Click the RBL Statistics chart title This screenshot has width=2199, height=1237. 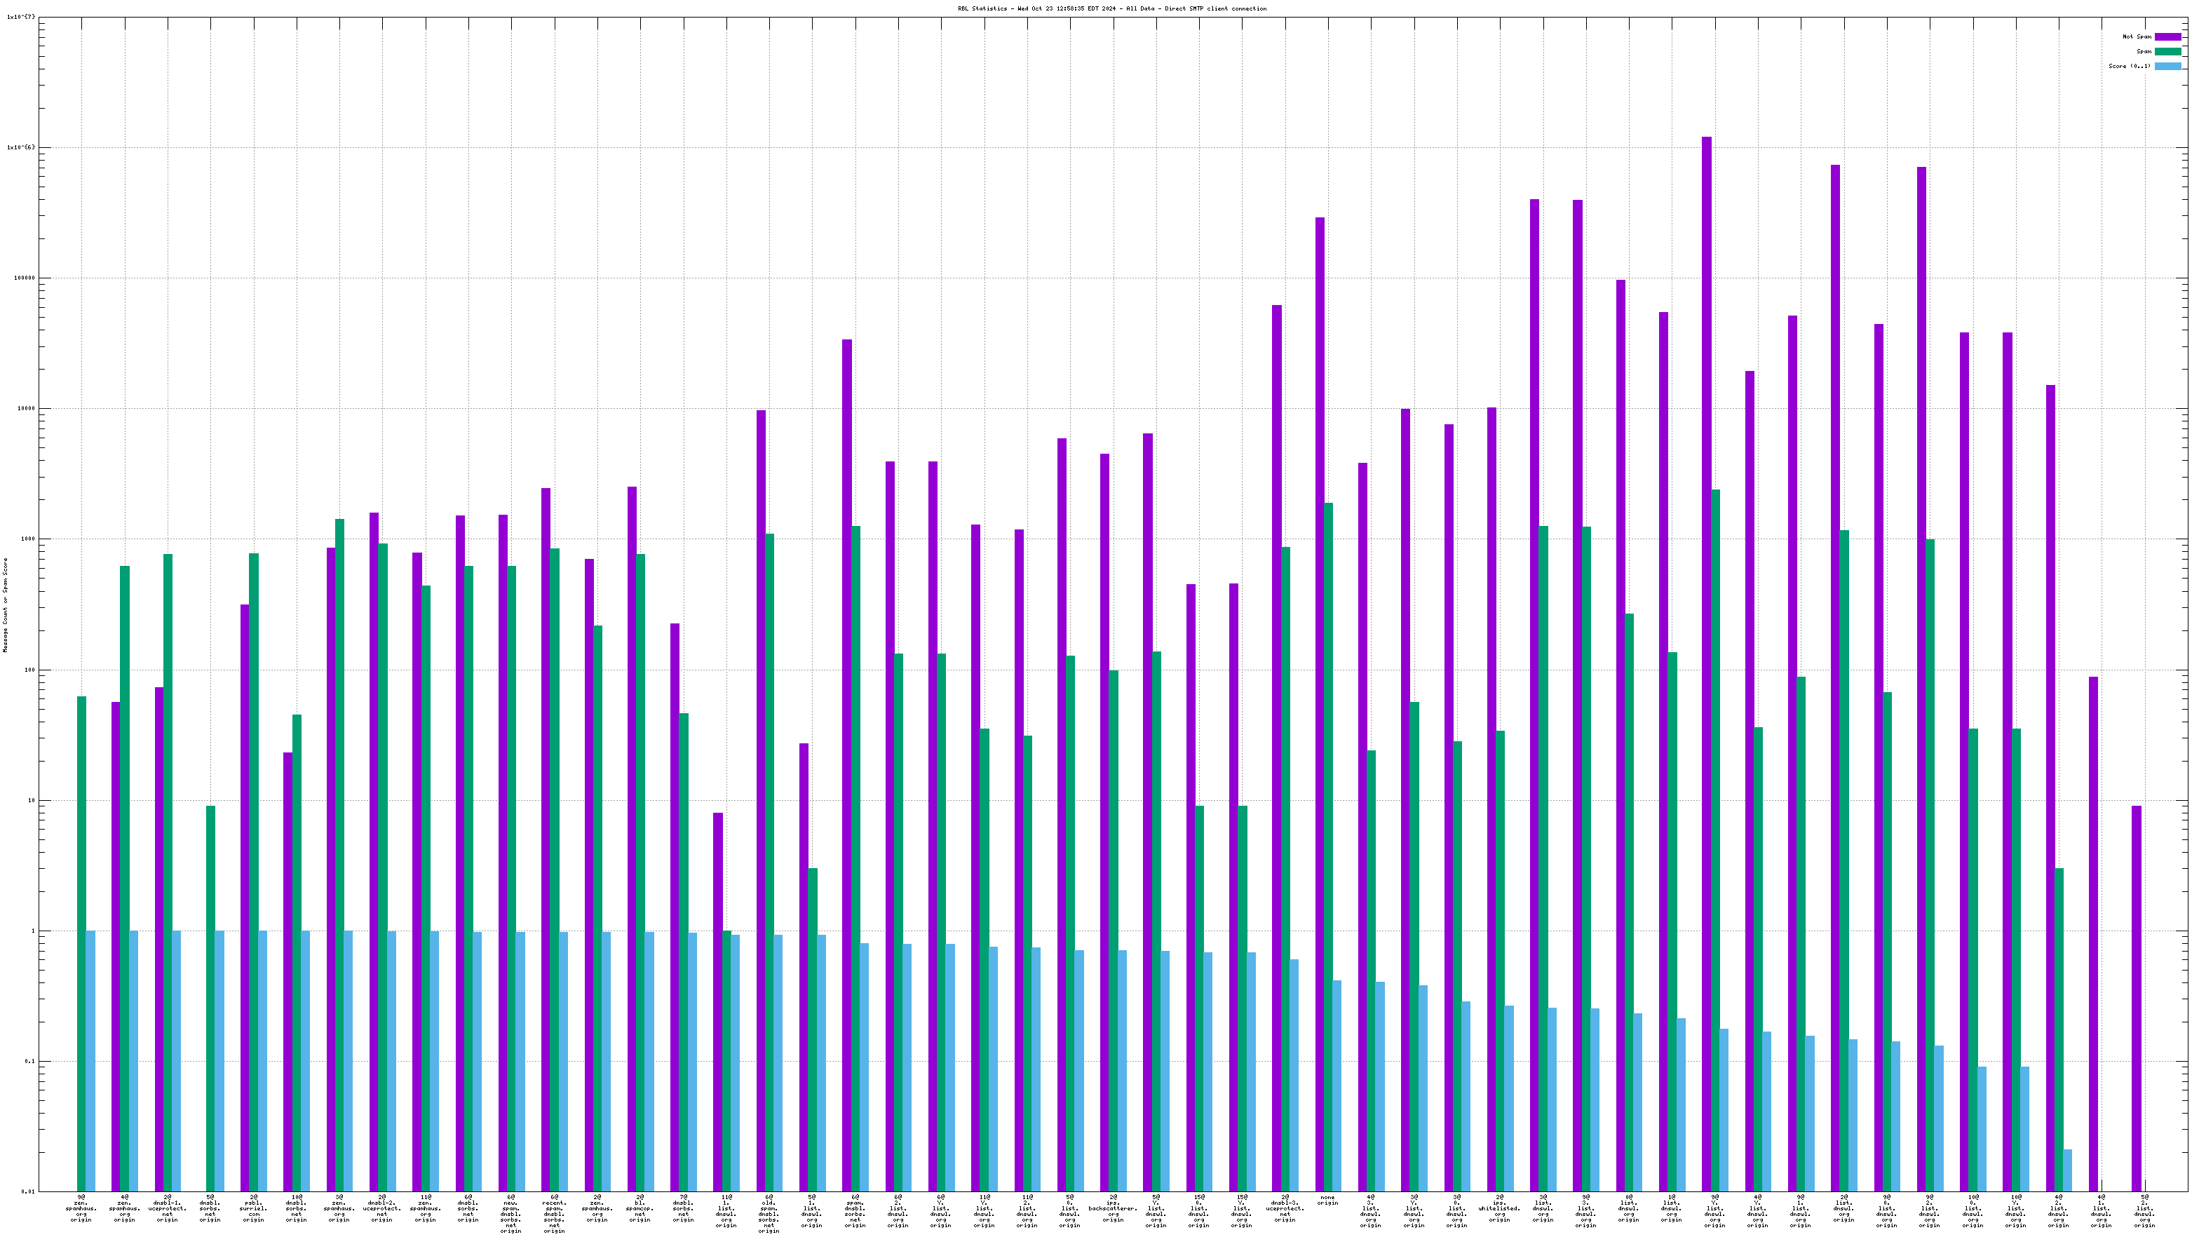point(1111,8)
